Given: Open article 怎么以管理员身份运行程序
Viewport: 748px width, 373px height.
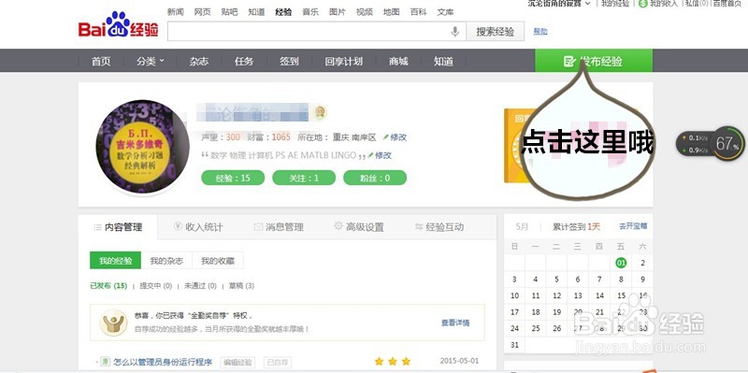Looking at the screenshot, I should coord(163,362).
